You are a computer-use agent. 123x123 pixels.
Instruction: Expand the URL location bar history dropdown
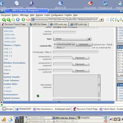click(x=101, y=19)
